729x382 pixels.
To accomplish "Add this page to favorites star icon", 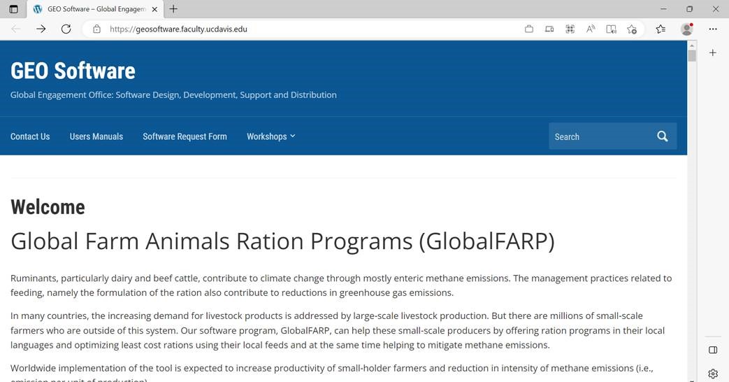I will click(632, 29).
